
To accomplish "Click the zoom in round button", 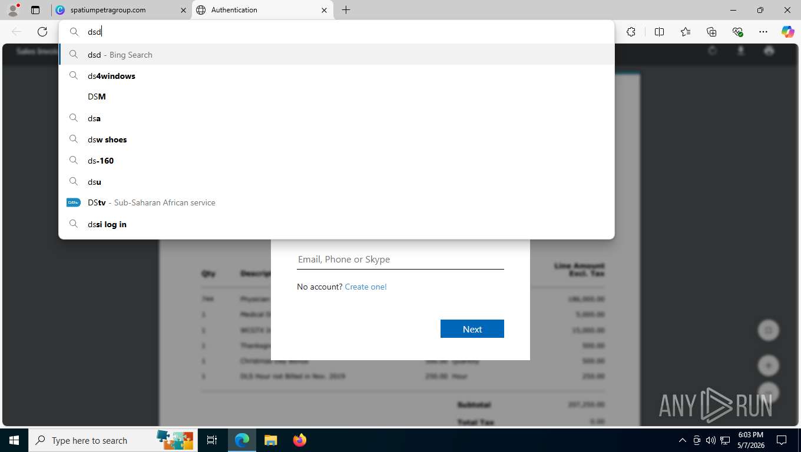I will (x=768, y=365).
